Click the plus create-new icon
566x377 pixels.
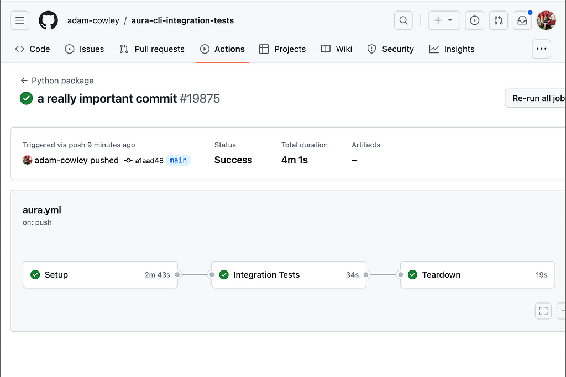(x=438, y=20)
